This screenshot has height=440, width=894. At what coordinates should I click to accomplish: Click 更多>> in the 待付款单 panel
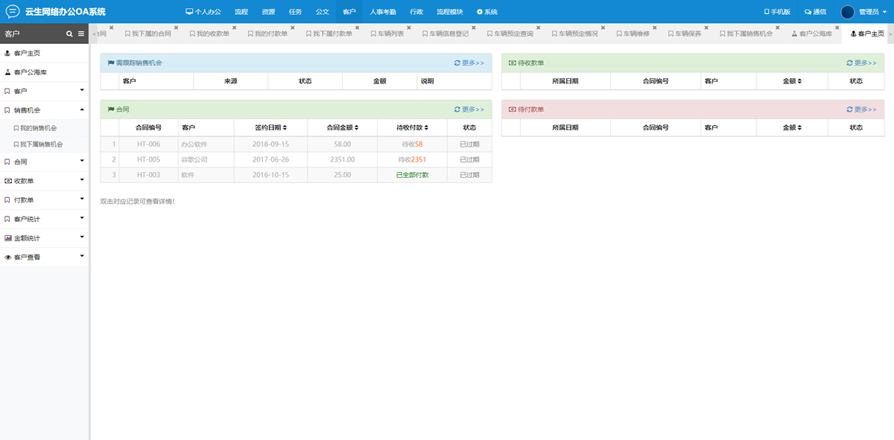861,109
